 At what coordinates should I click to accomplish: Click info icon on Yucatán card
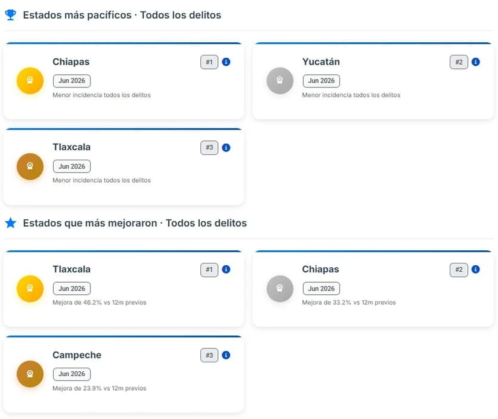pyautogui.click(x=476, y=62)
